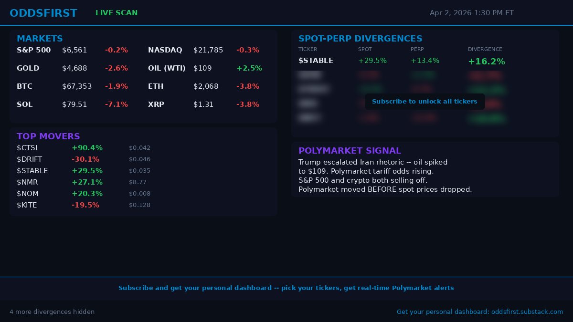This screenshot has width=573, height=322.
Task: Click the BTC change -1.9%
Action: (x=117, y=86)
